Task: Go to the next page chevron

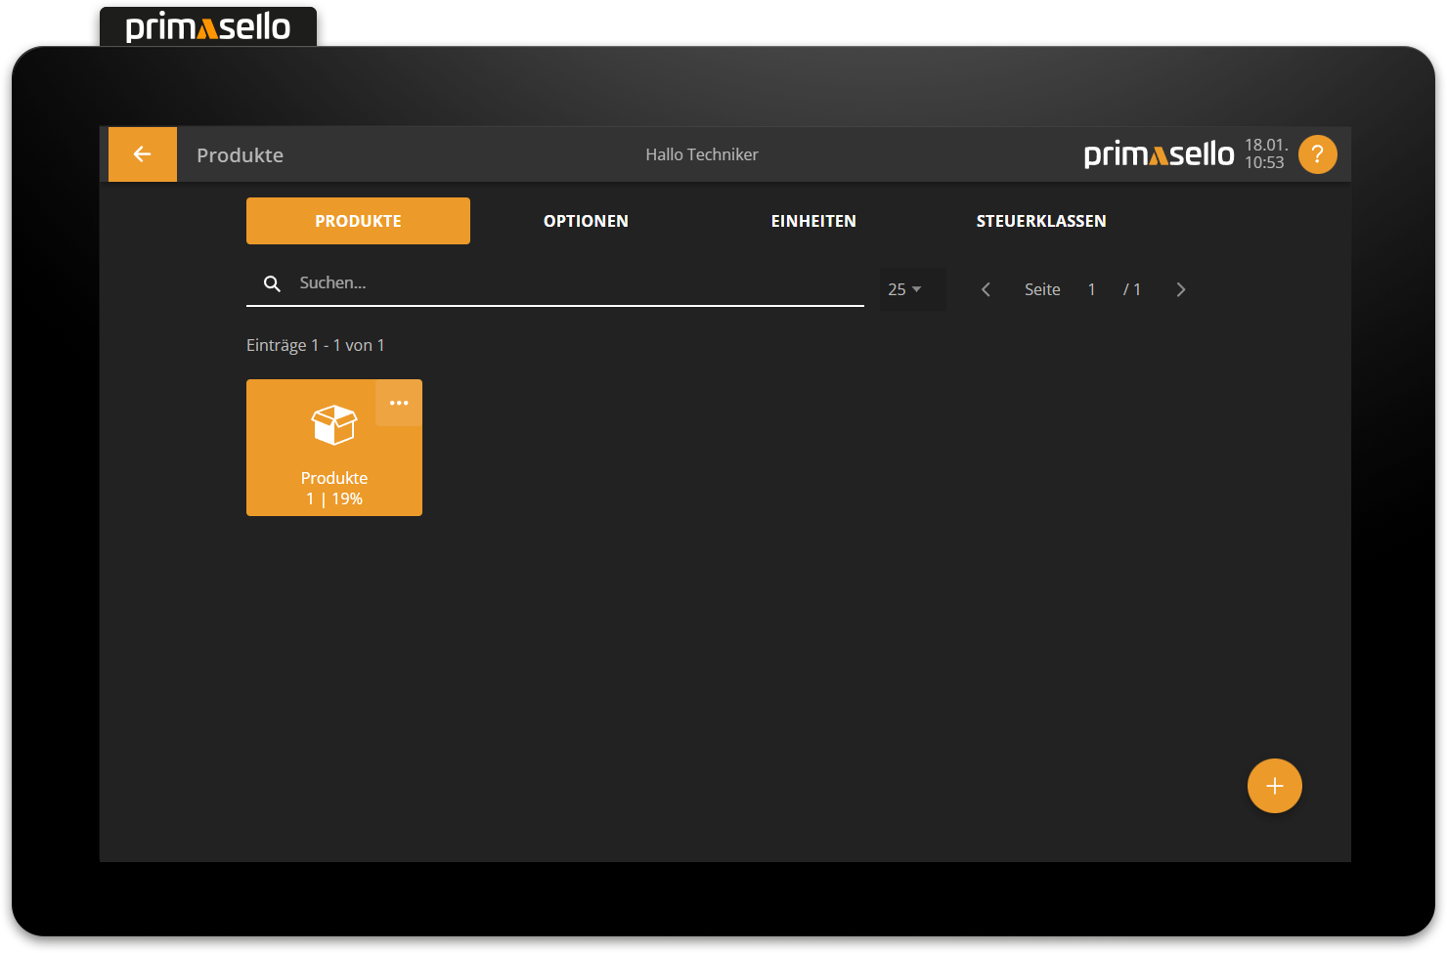Action: (x=1180, y=289)
